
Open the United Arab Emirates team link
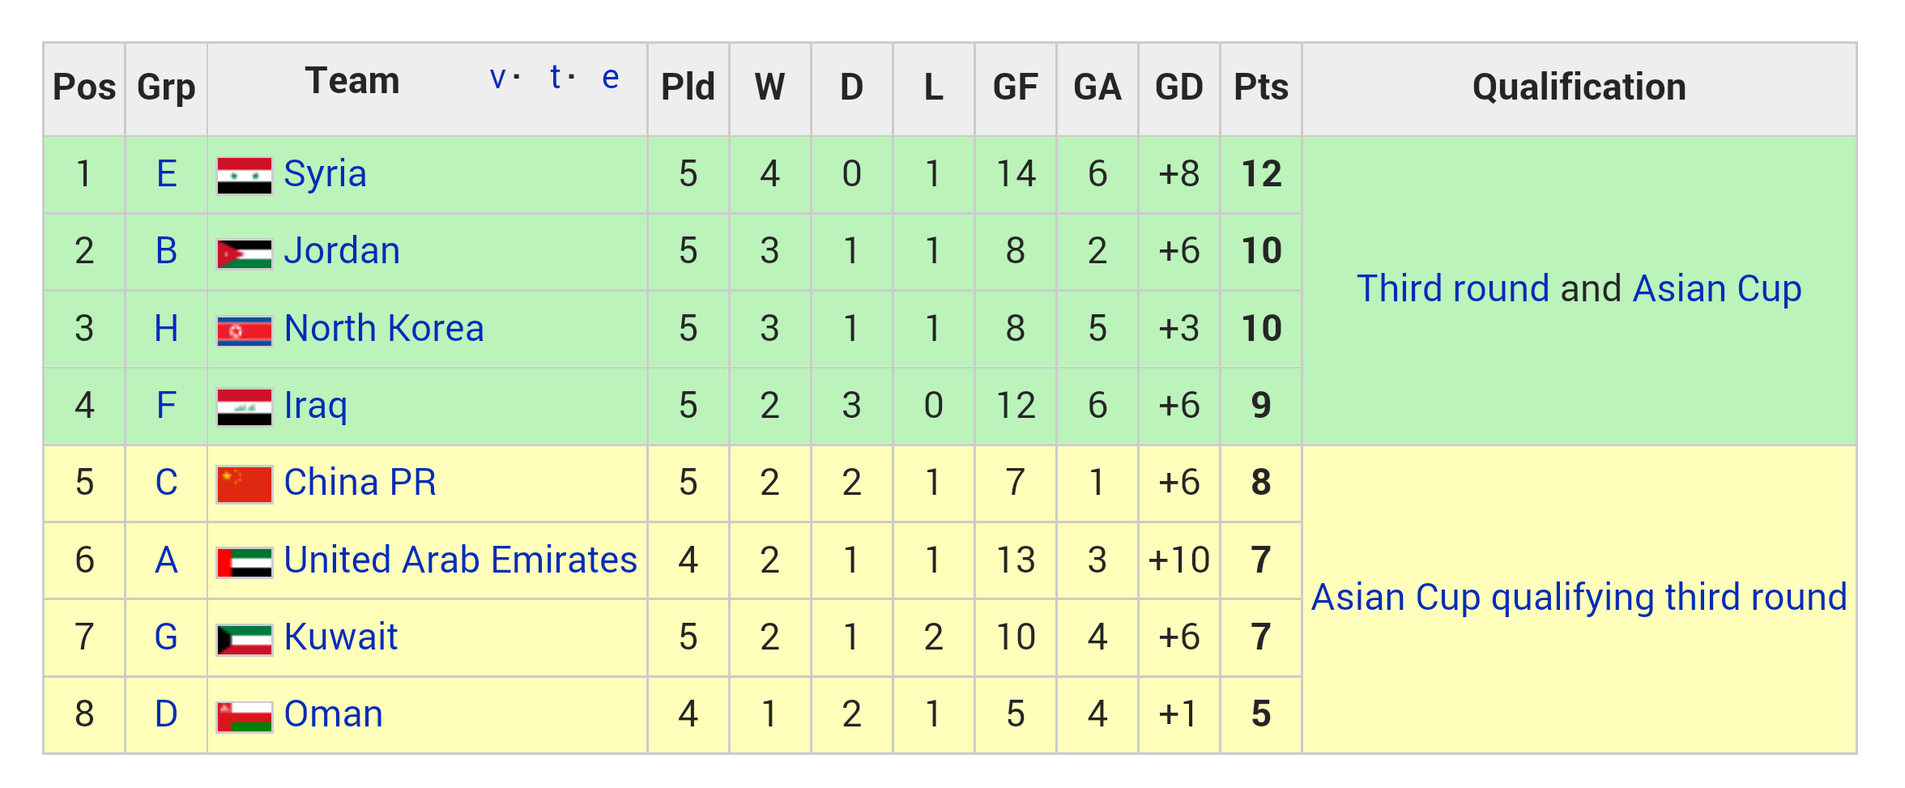460,560
